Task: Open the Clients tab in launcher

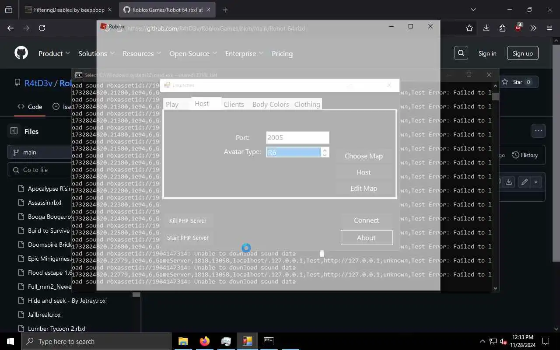Action: coord(234,104)
